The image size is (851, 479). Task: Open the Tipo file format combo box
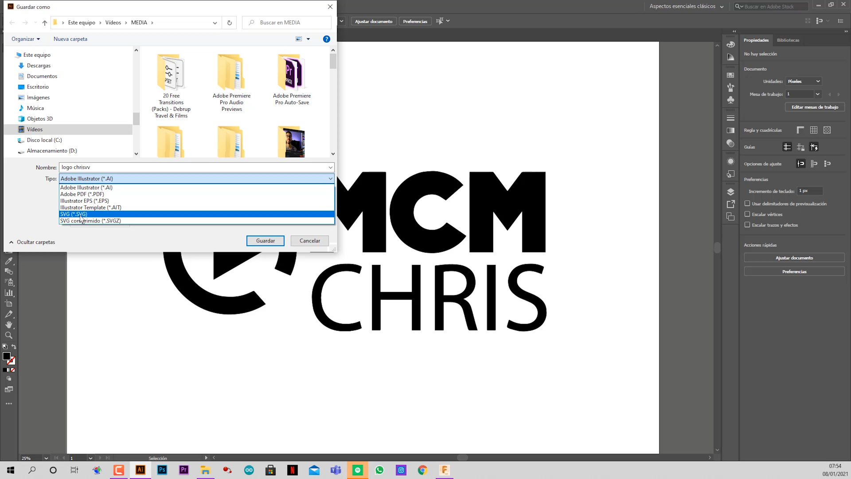pyautogui.click(x=196, y=179)
